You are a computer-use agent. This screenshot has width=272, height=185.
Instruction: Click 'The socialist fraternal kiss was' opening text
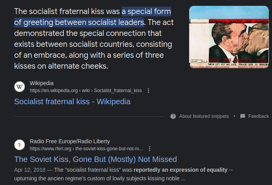[66, 11]
